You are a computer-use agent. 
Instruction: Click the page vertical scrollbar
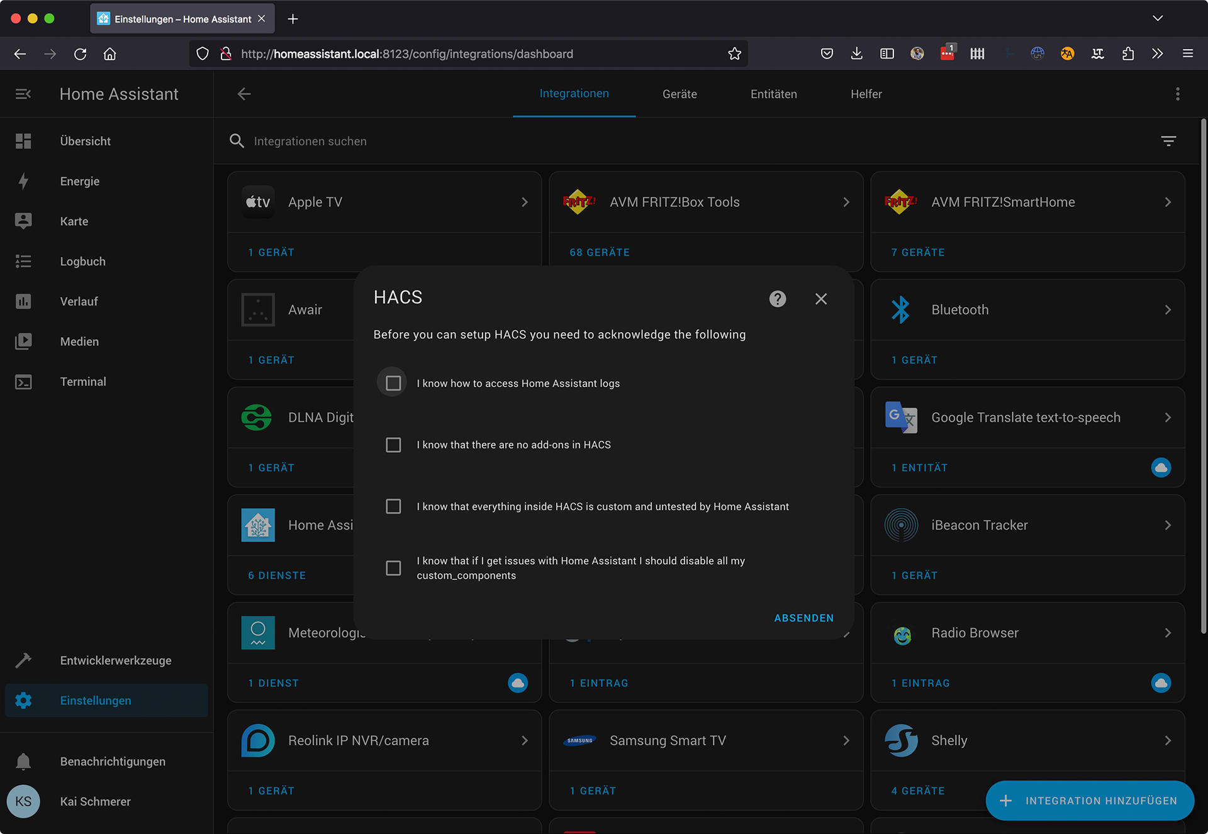click(1203, 377)
